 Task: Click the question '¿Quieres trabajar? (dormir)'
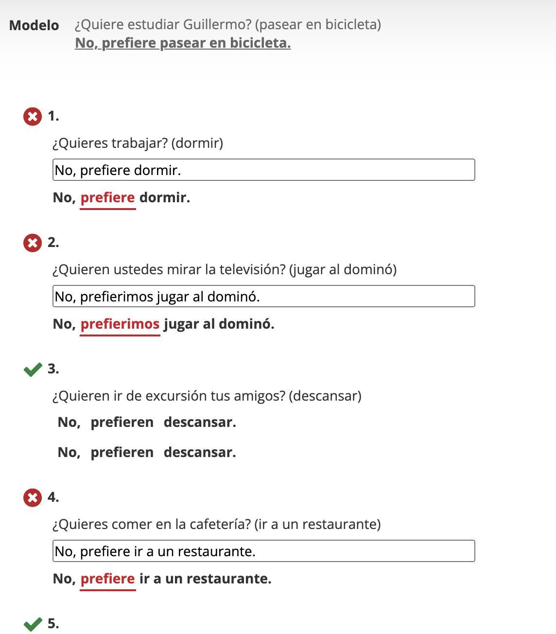click(x=138, y=143)
